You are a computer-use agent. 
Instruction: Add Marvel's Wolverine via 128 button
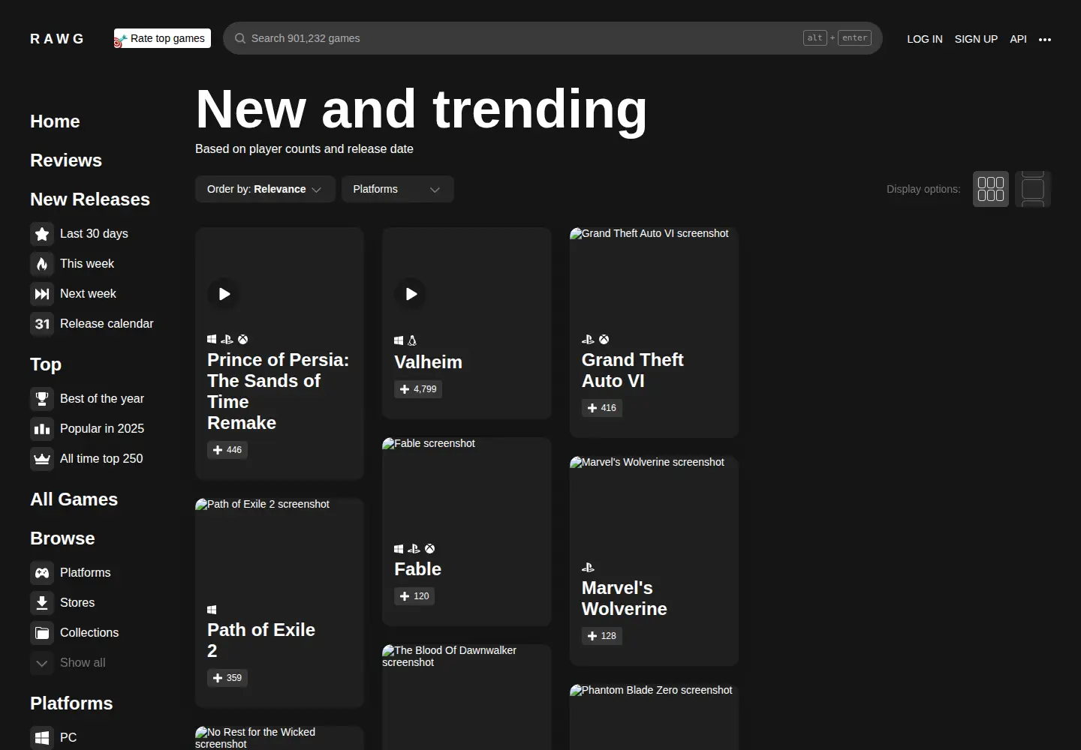[602, 636]
